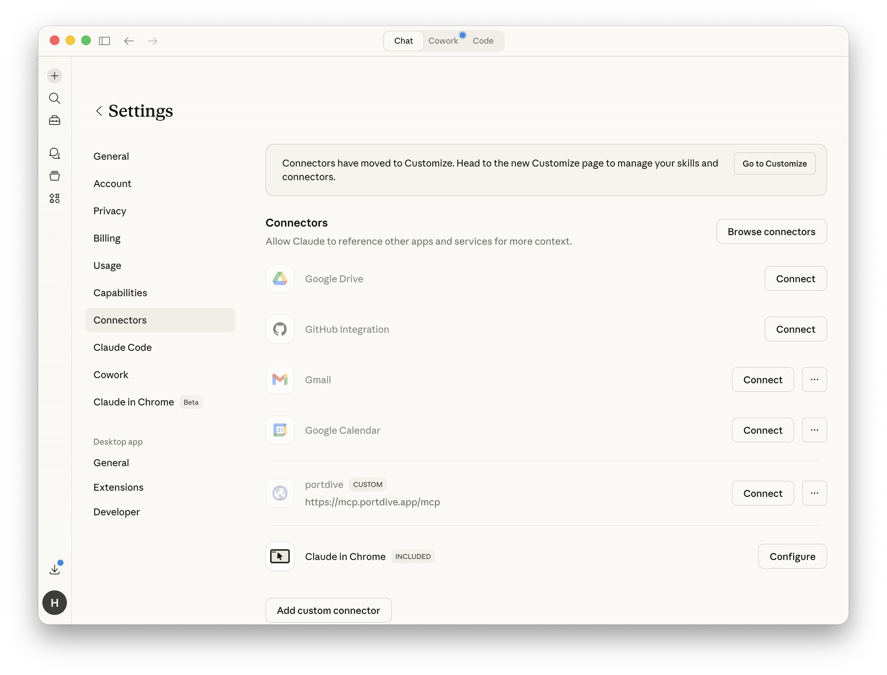This screenshot has width=887, height=675.
Task: Select Connectors in settings sidebar
Action: tap(160, 320)
